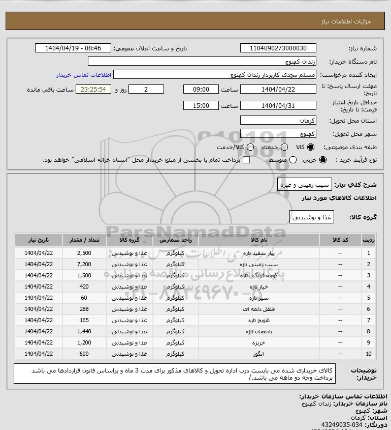Screen dimensions: 391x430
Task: Click the date cell in the خربزه row
Action: (x=39, y=343)
